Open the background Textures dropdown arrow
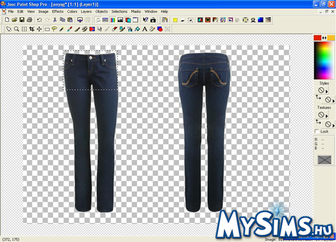 tap(334, 125)
